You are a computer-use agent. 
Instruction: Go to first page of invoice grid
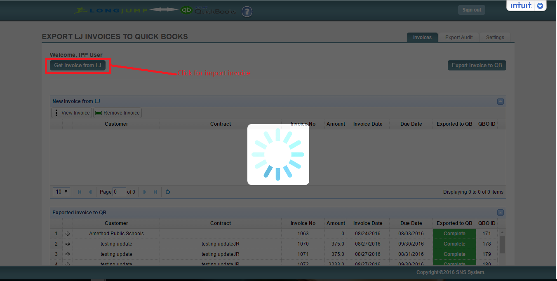click(80, 192)
